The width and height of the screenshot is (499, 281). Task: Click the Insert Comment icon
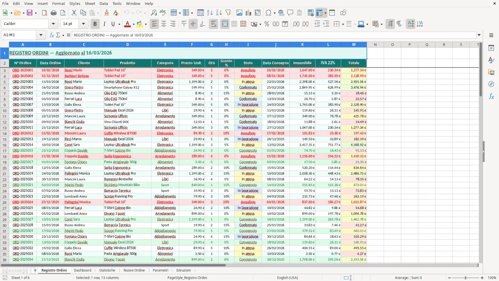(290, 13)
